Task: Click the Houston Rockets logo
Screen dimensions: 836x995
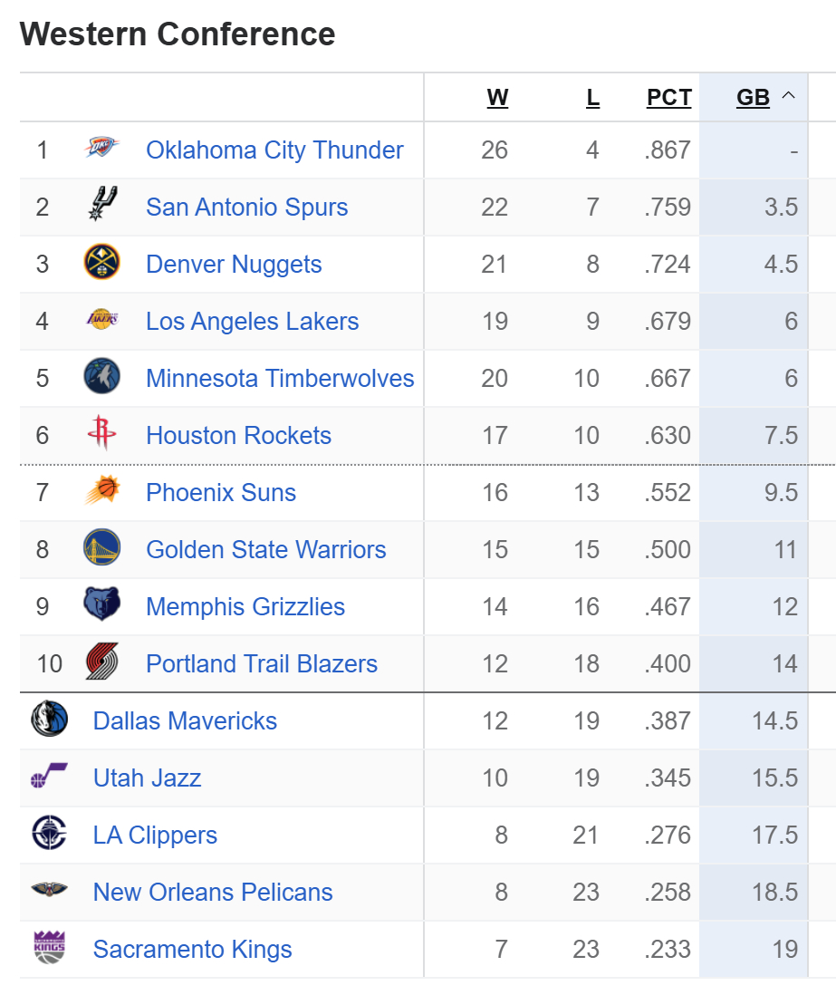Action: tap(101, 433)
